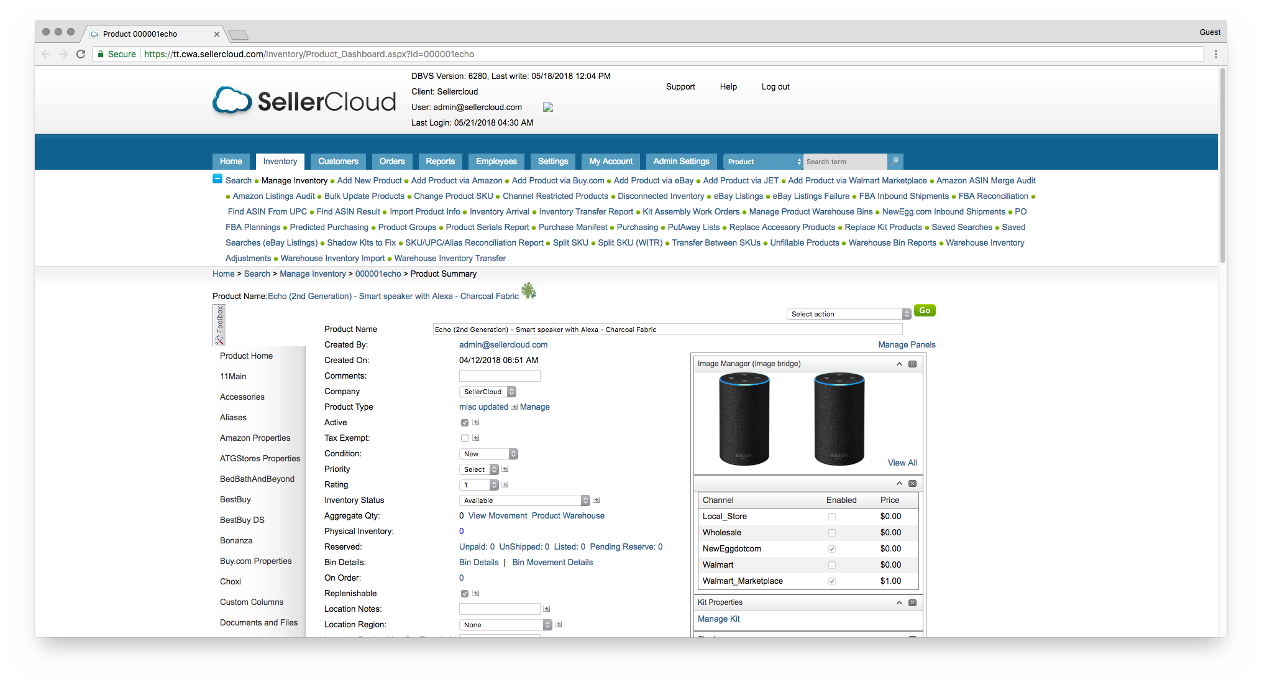Open the Inventory Status dropdown
The image size is (1262, 687).
524,500
